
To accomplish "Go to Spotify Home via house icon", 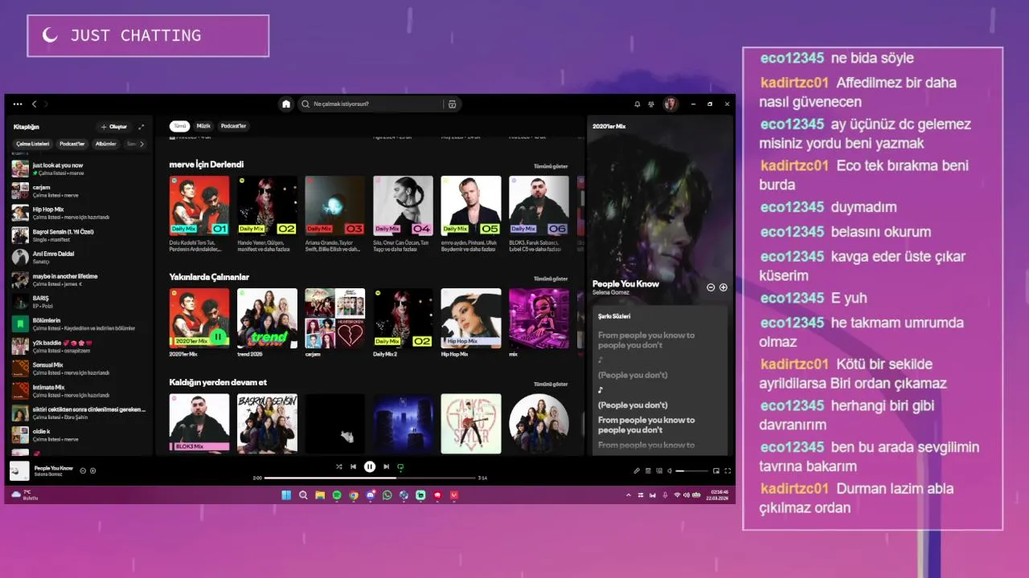I will click(286, 104).
